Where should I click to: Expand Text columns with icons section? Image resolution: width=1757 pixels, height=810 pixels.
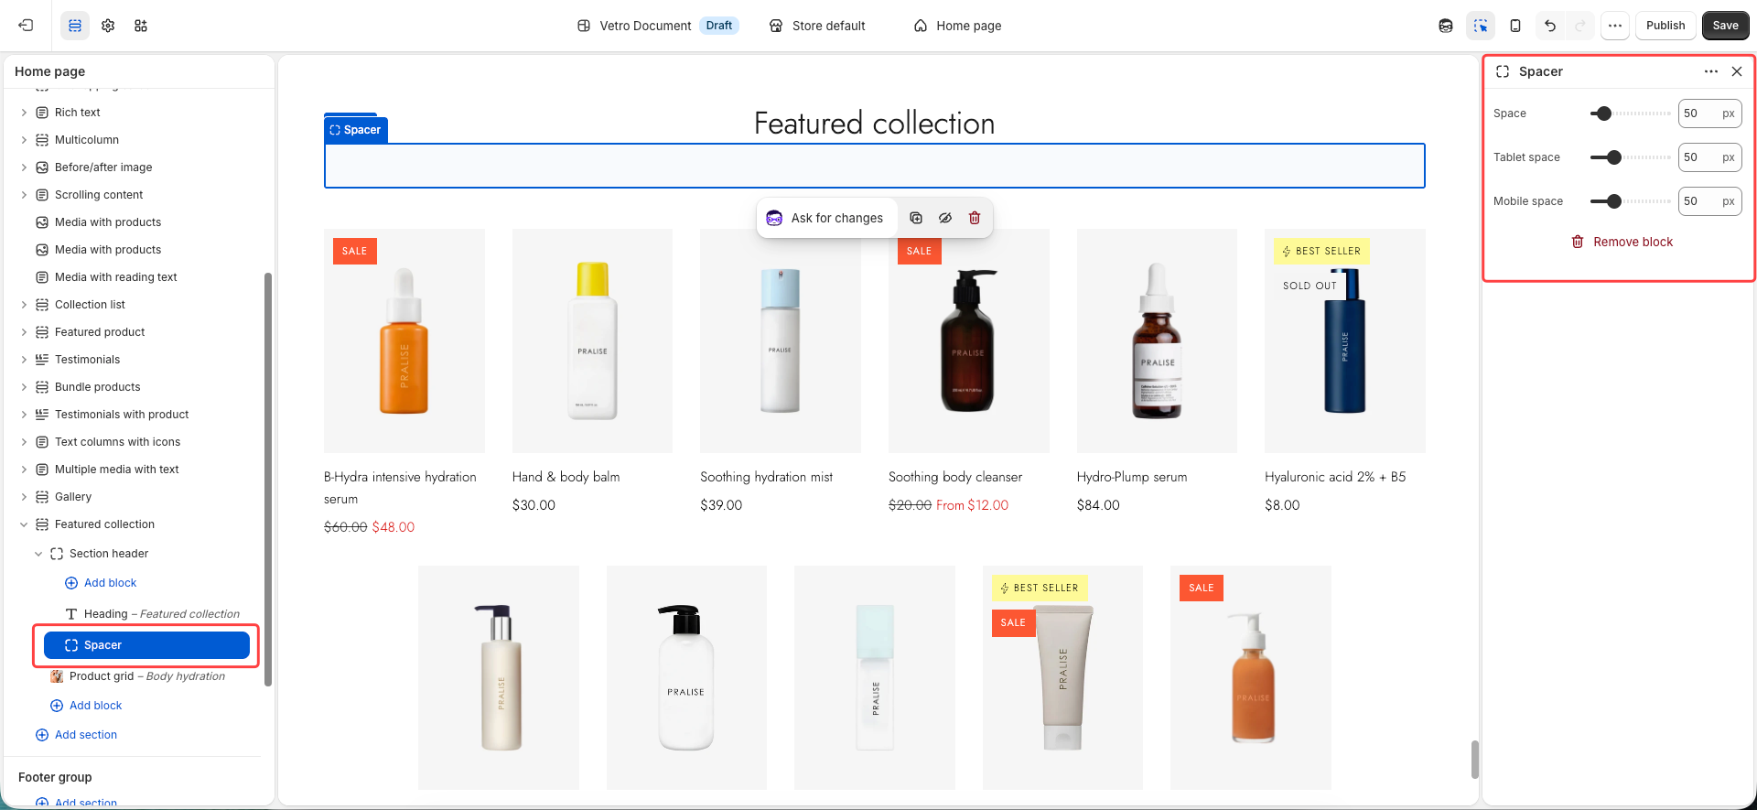pos(24,442)
